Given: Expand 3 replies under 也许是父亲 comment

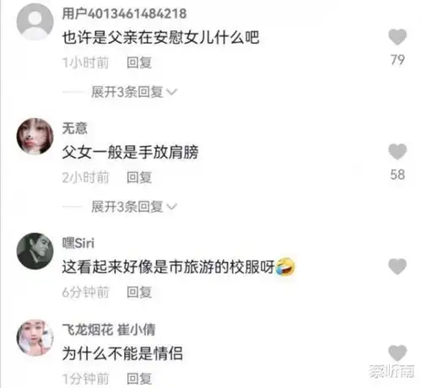Looking at the screenshot, I should click(127, 92).
